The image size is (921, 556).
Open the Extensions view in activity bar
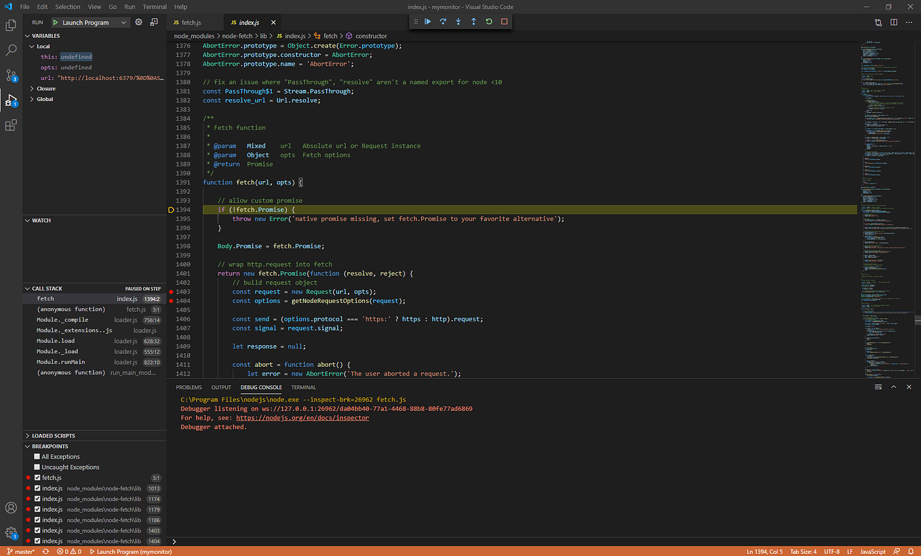tap(11, 125)
